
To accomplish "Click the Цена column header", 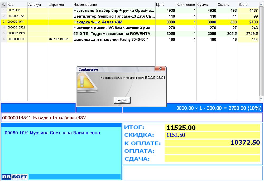I will 166,5.
